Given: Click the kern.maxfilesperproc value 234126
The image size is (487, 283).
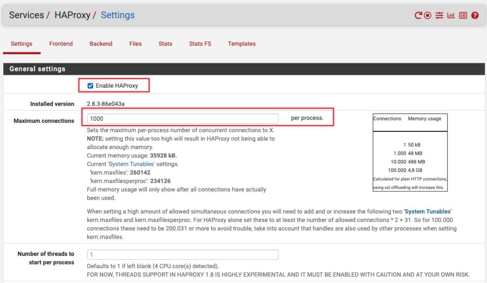Looking at the screenshot, I should [160, 181].
